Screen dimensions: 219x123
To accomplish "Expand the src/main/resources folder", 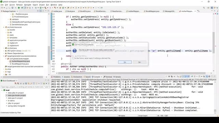I will coord(4,27).
